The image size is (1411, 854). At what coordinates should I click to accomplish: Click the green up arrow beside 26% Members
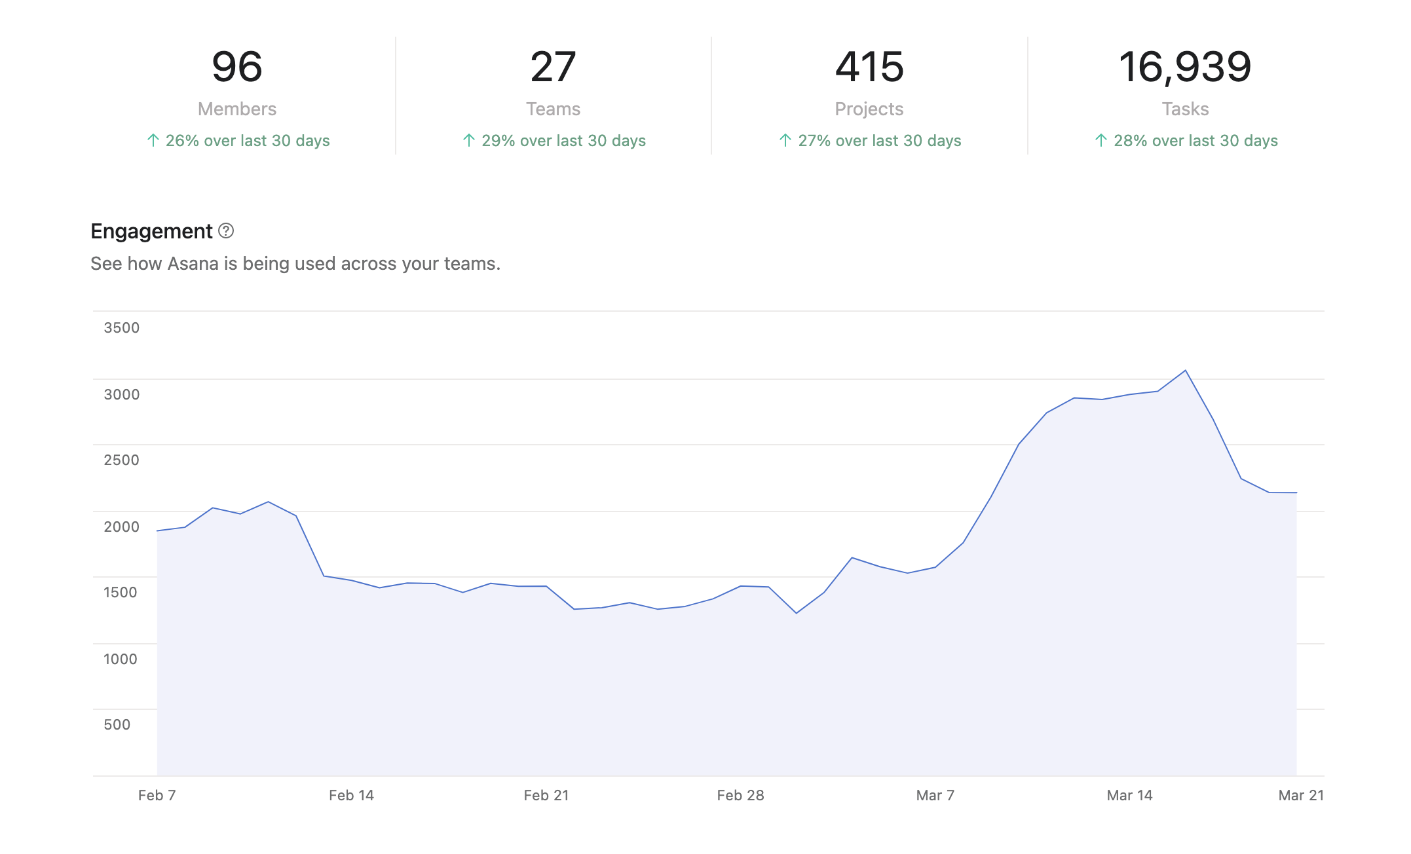click(x=153, y=141)
